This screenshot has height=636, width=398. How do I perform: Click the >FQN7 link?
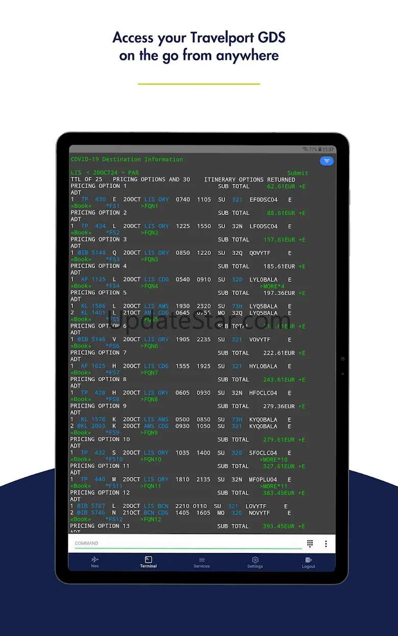(x=150, y=373)
